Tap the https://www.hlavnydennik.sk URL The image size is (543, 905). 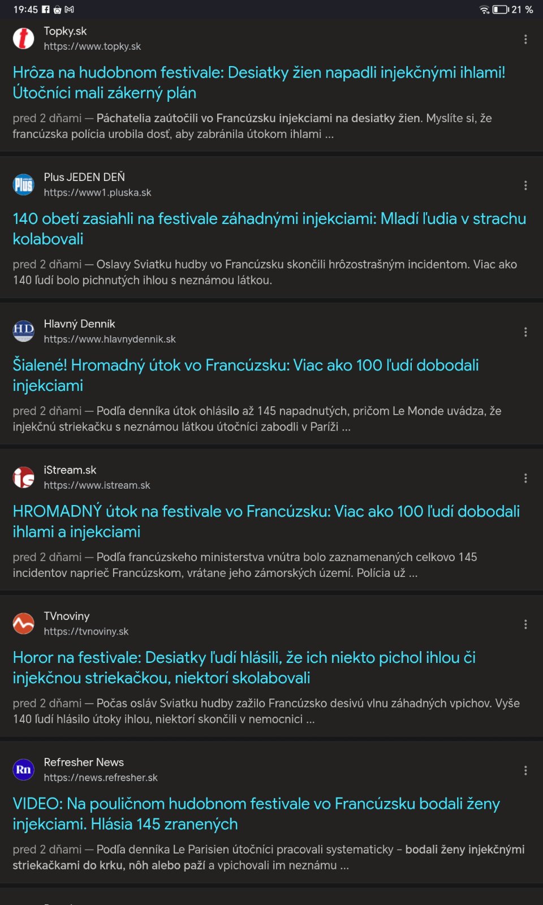[x=110, y=339]
